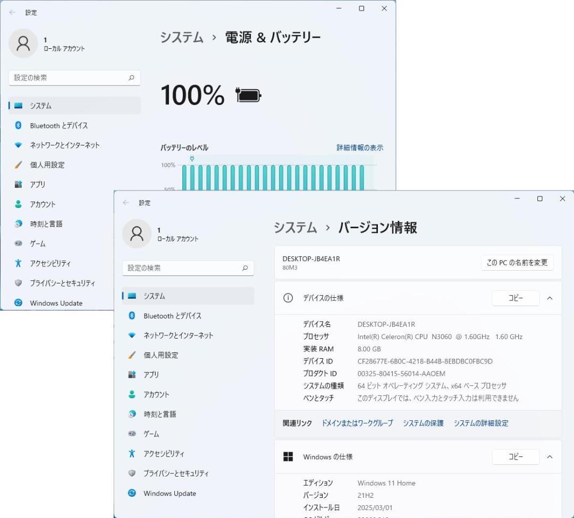The width and height of the screenshot is (574, 518).
Task: Open Windows Update from the sidebar
Action: pyautogui.click(x=169, y=493)
